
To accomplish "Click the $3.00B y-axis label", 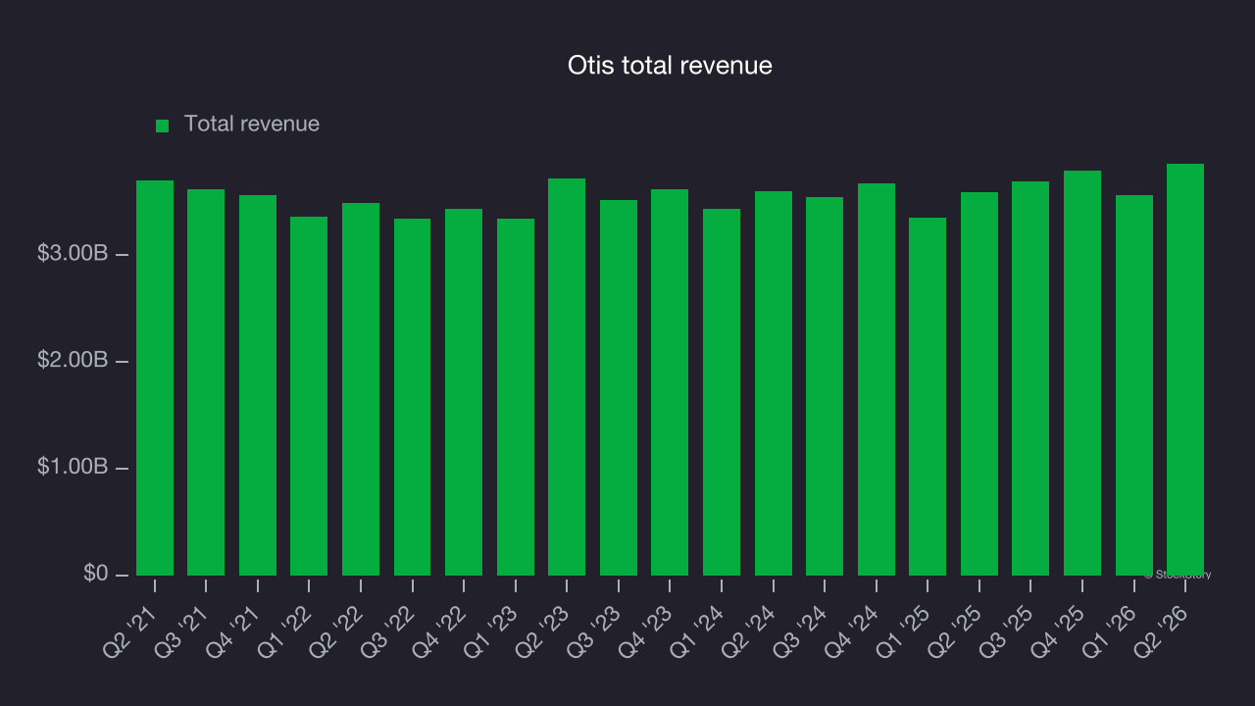I will coord(73,254).
